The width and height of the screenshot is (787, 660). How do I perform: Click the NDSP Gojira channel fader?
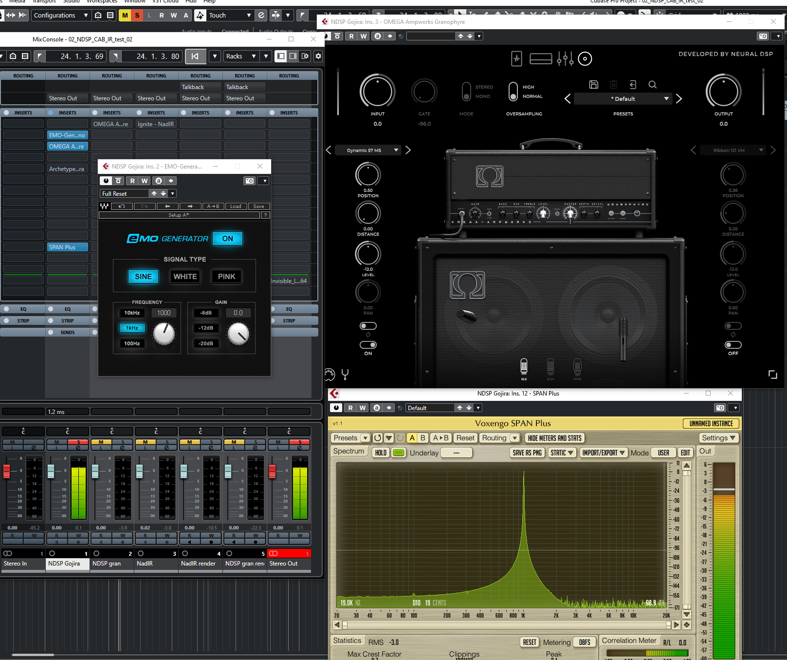51,471
